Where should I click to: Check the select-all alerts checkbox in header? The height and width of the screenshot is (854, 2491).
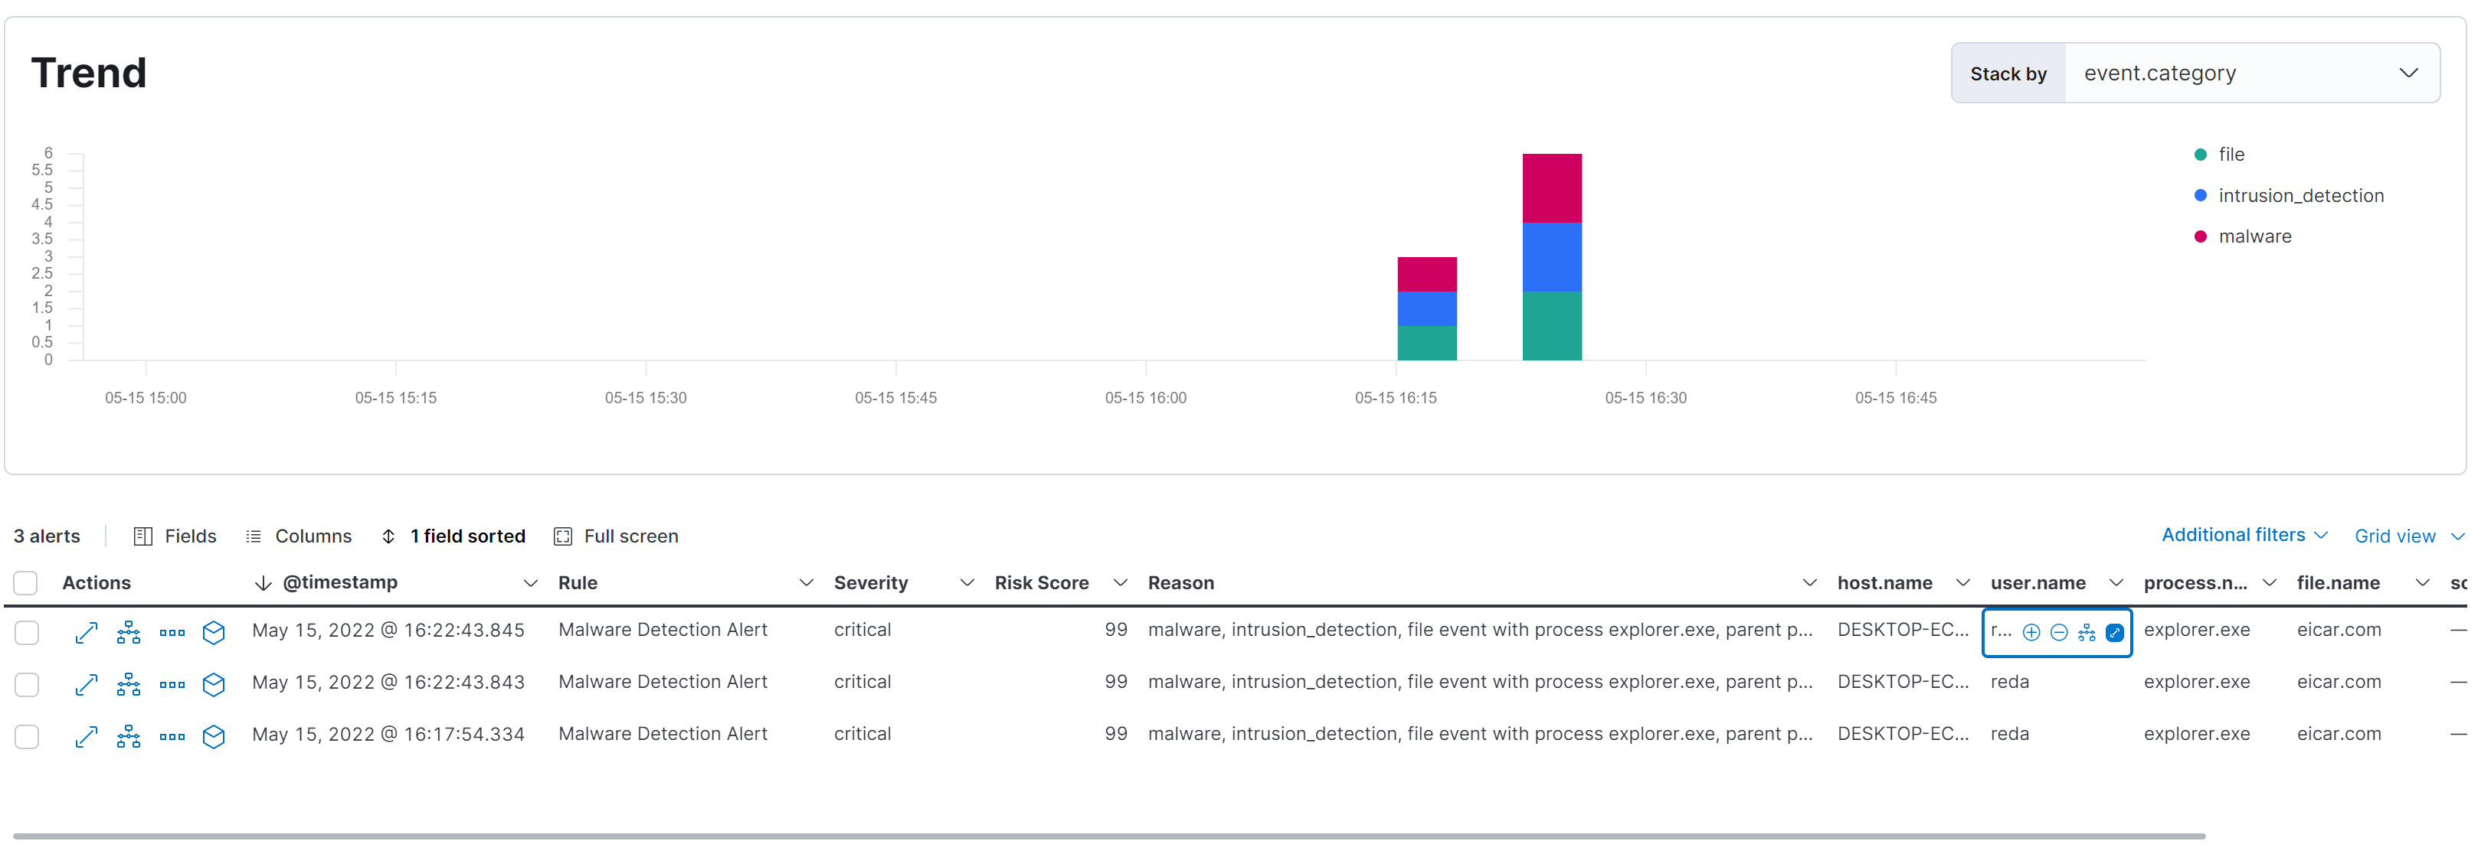pos(26,584)
